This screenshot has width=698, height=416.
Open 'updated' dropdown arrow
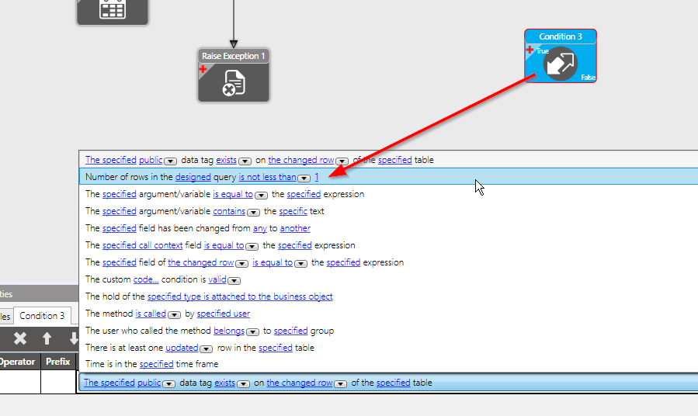(206, 348)
